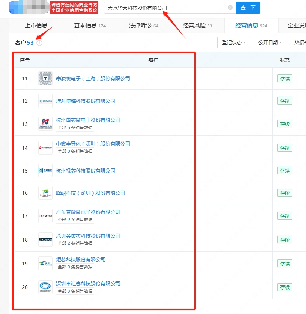306x314 pixels.
Task: Open 峰岹科技（深圳）股份有限公司 link
Action: (91, 193)
